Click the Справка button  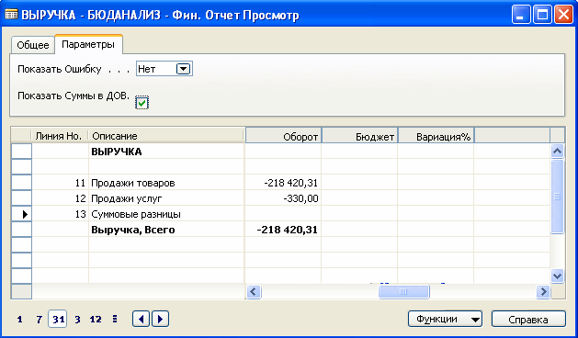click(x=528, y=320)
